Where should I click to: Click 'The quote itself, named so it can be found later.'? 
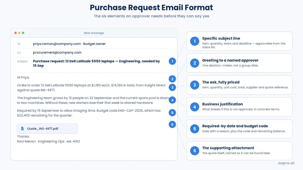236,153
